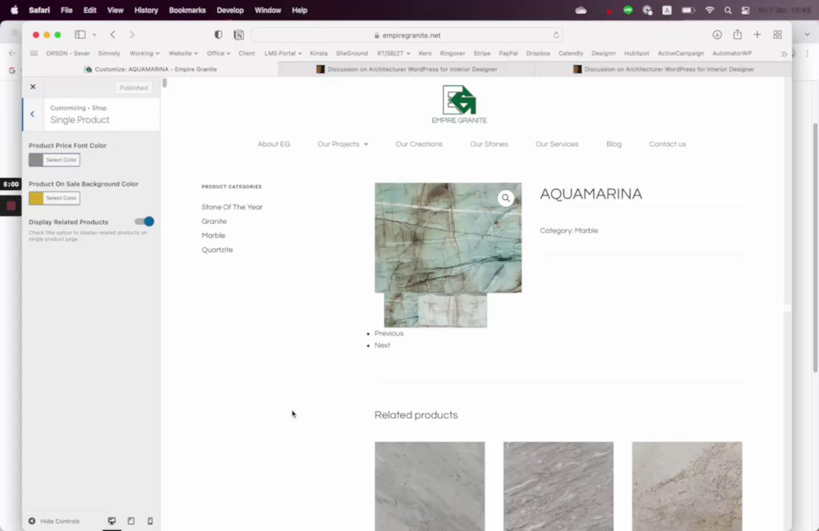Screen dimensions: 819x531
Task: Open Spotlight search in menu bar
Action: click(728, 10)
